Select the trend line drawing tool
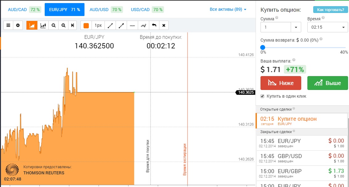Image resolution: width=349 pixels, height=187 pixels. click(x=110, y=25)
